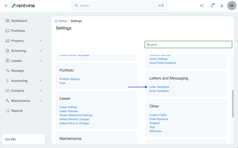Go to Reports in the sidebar

coord(17,111)
